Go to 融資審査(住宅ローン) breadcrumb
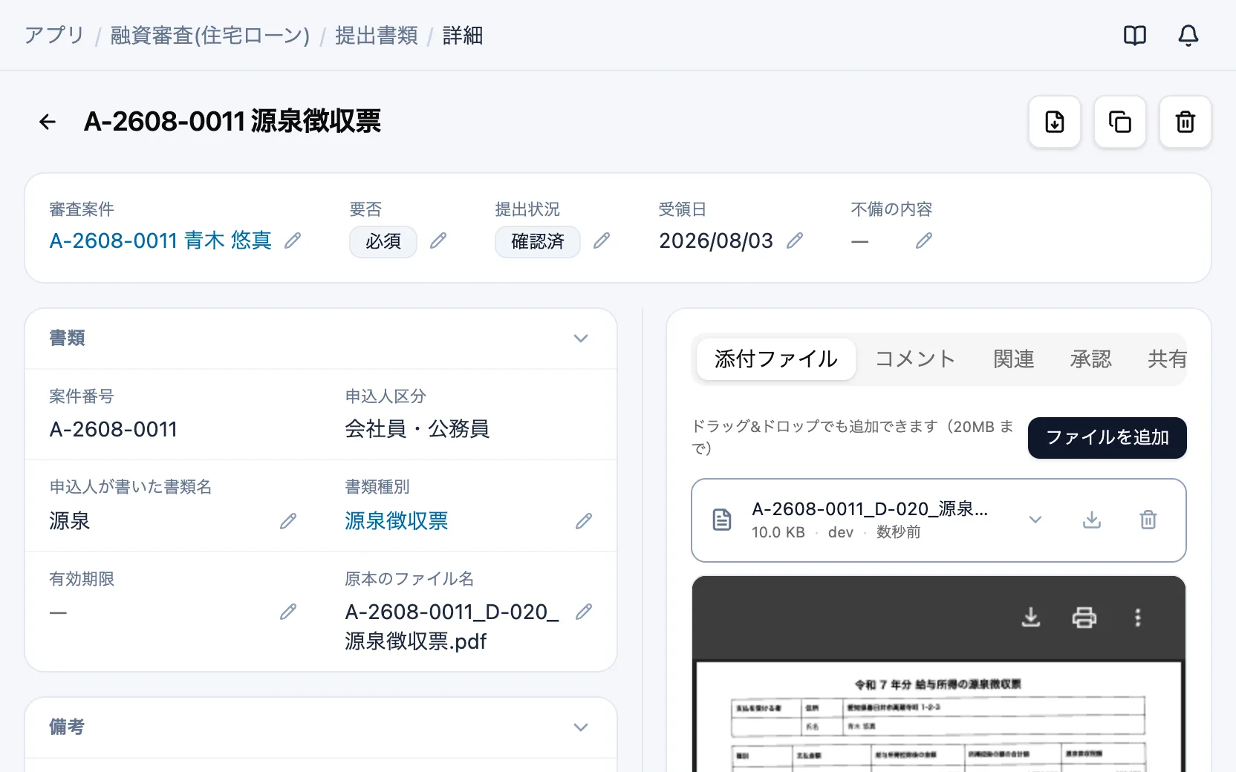Viewport: 1236px width, 772px height. coord(209,35)
